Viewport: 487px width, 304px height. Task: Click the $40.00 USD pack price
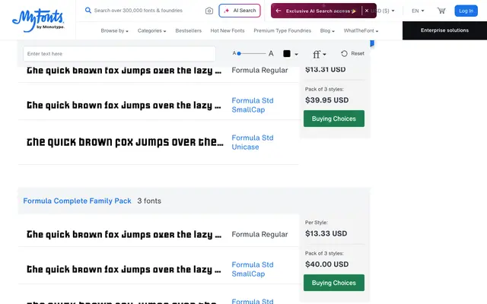326,264
